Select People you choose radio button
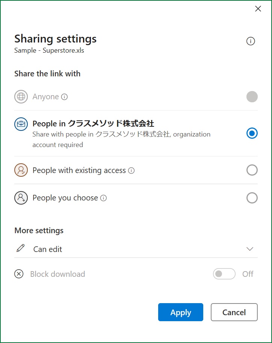Image resolution: width=272 pixels, height=343 pixels. pyautogui.click(x=252, y=198)
